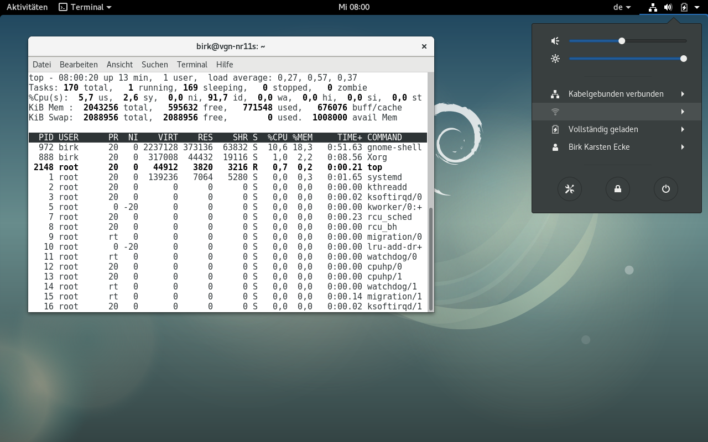
Task: Open system settings via wrench-screwdriver button
Action: pyautogui.click(x=570, y=189)
